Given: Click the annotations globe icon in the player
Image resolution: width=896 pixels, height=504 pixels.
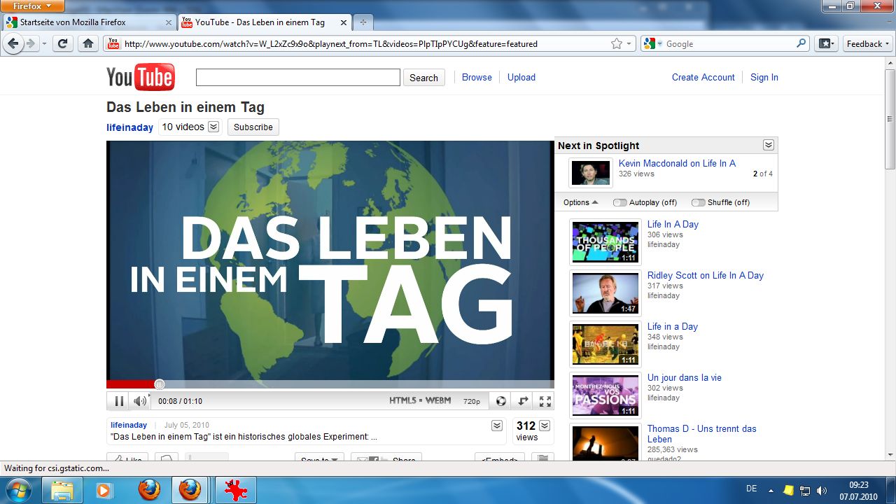Looking at the screenshot, I should coord(500,400).
